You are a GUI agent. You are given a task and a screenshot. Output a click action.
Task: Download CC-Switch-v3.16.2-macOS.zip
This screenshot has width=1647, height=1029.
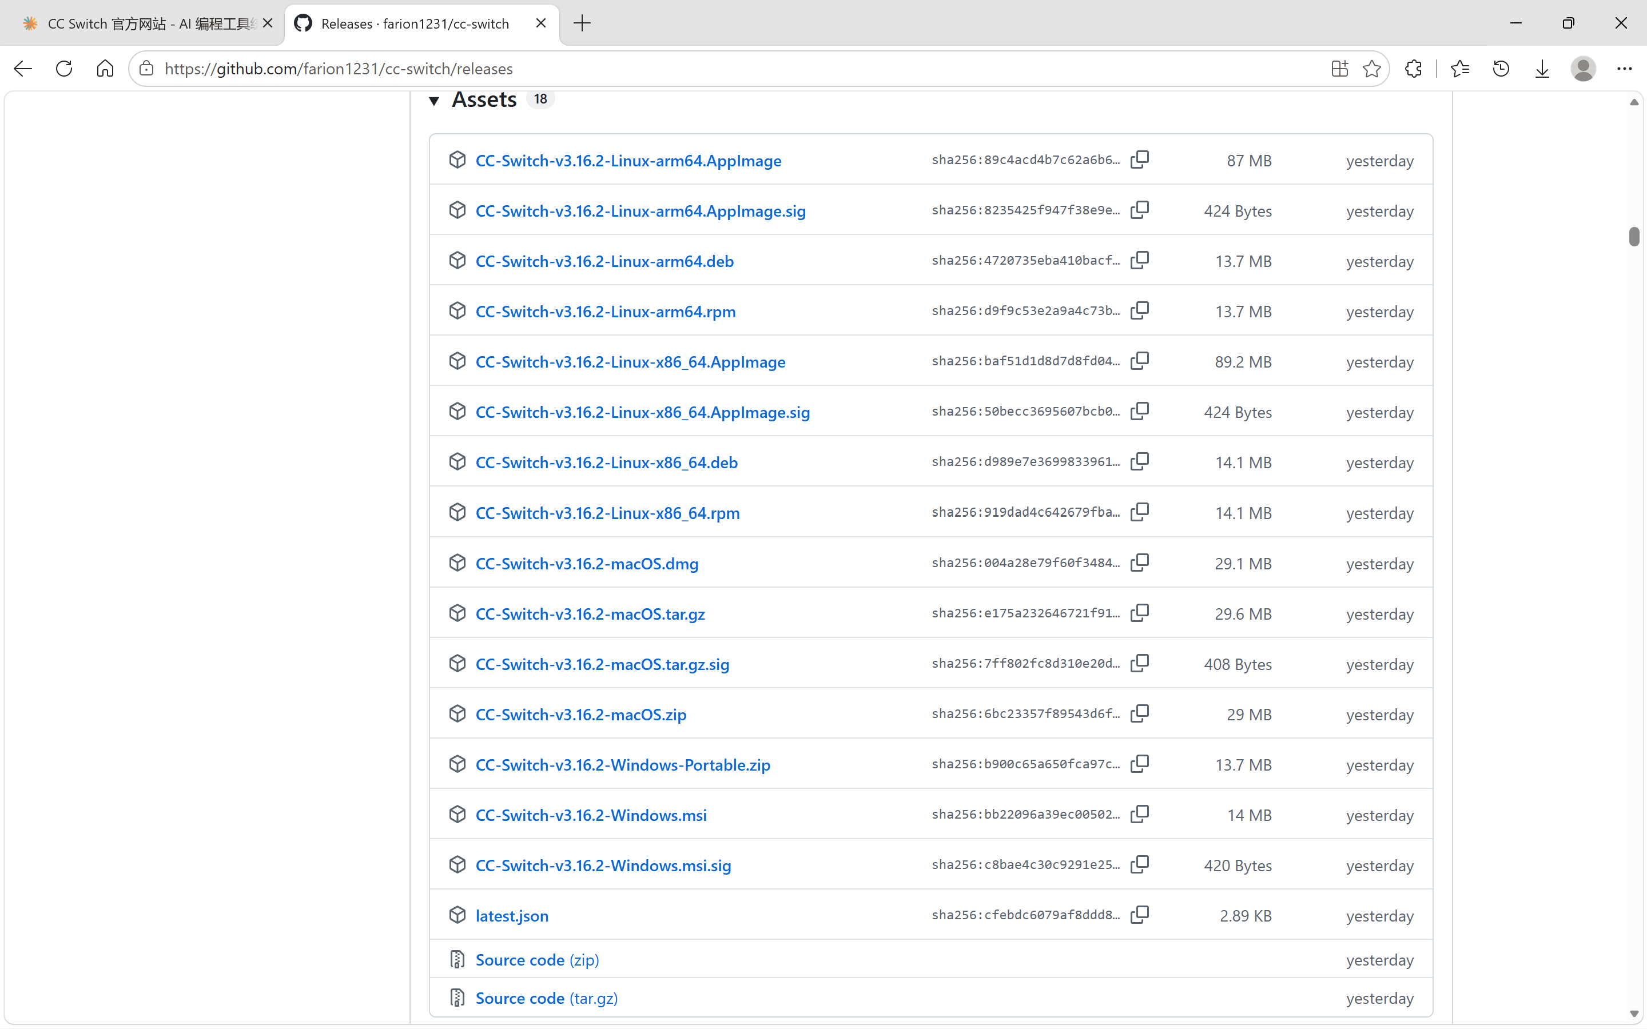pyautogui.click(x=580, y=715)
